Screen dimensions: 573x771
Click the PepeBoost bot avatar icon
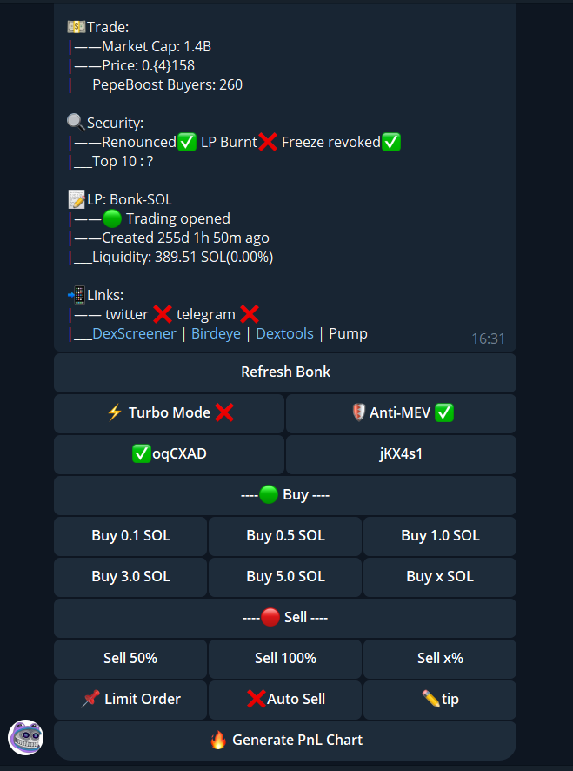[25, 737]
